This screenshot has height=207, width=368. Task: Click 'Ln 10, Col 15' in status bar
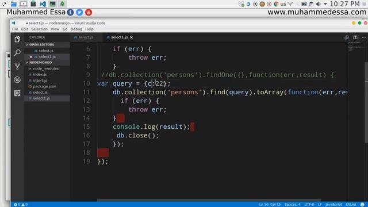[270, 205]
